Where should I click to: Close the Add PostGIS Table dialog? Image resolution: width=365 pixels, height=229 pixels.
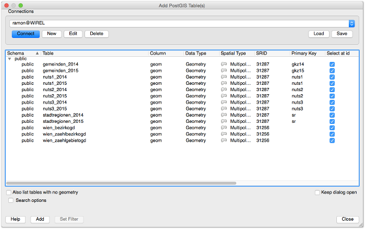[348, 219]
